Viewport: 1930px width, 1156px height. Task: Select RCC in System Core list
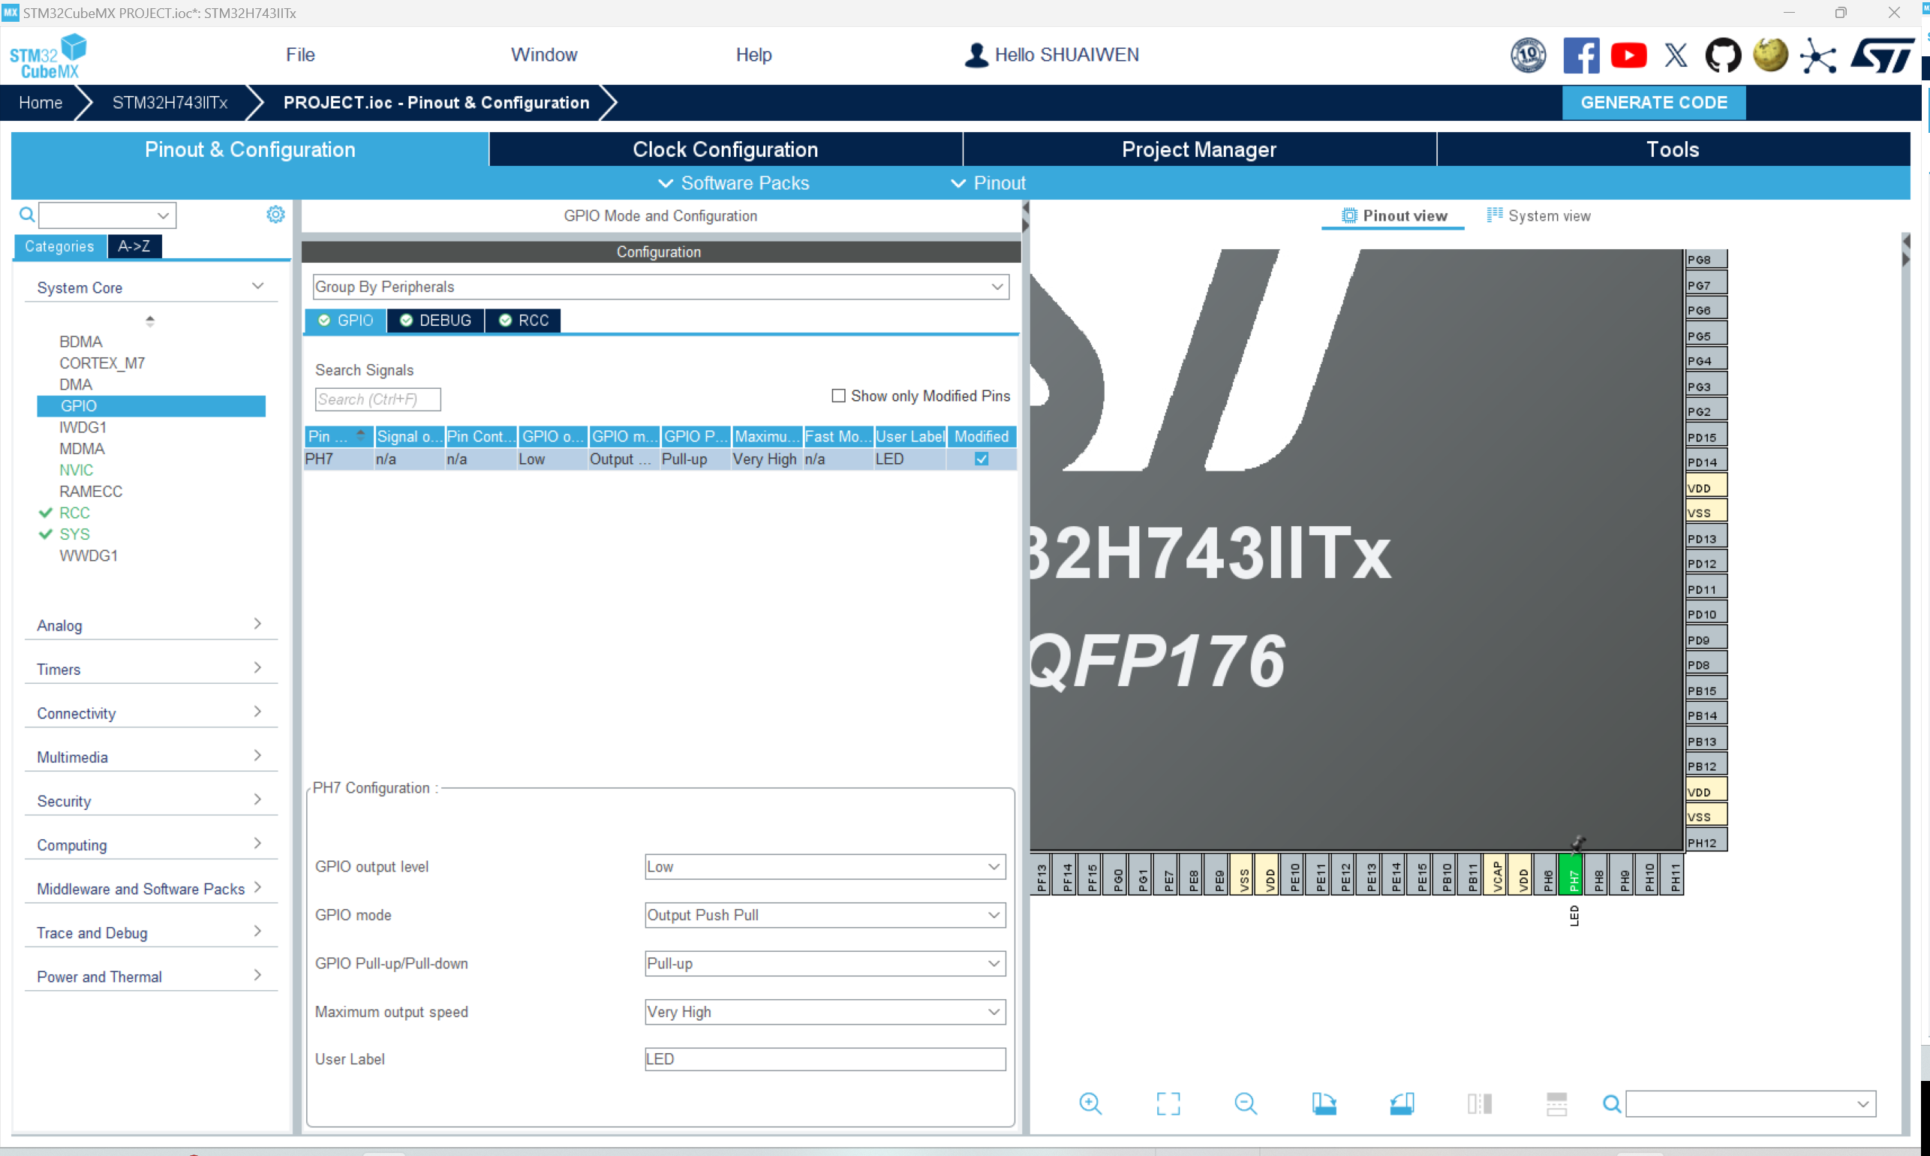point(74,513)
